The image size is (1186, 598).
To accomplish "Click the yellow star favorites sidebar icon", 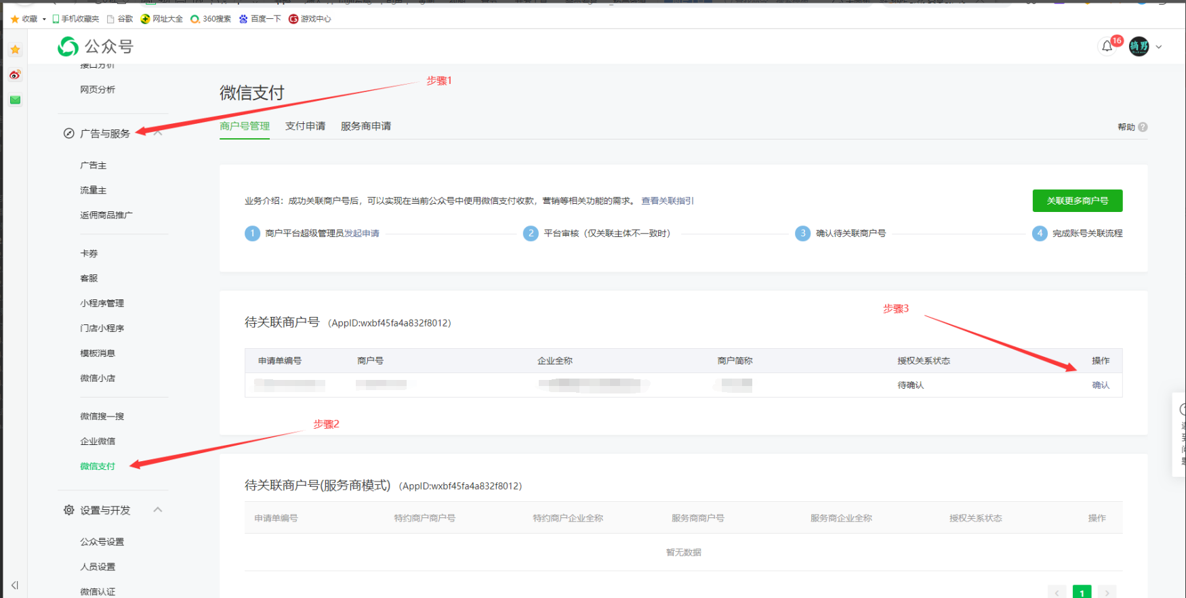I will point(15,49).
